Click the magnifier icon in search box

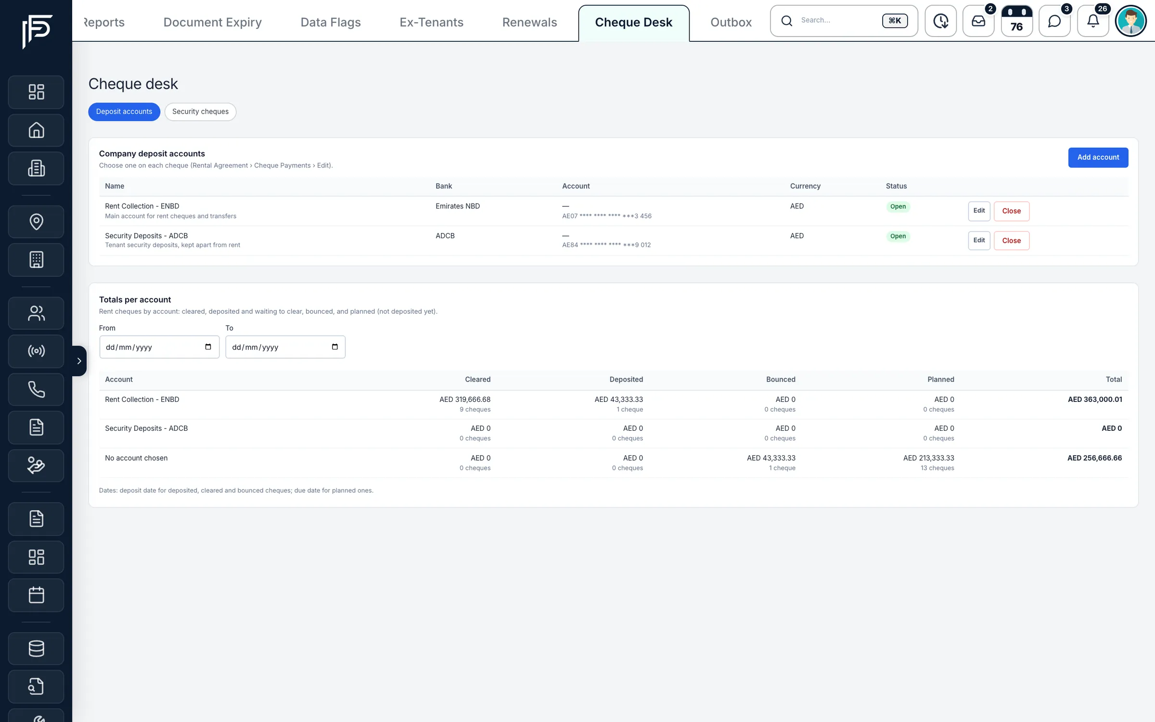pyautogui.click(x=787, y=21)
